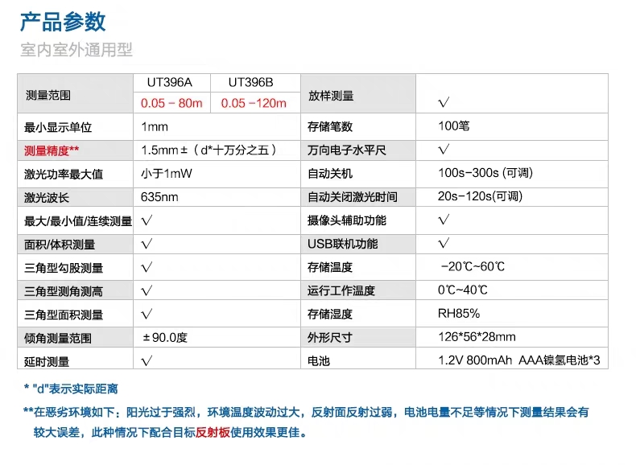Click the checkmark in 最大/最小值/连续测量 row

pyautogui.click(x=147, y=220)
